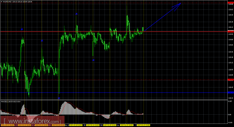Click the 2017.01.18 16:30 yellow date label
This screenshot has width=234, height=127.
click(x=76, y=125)
